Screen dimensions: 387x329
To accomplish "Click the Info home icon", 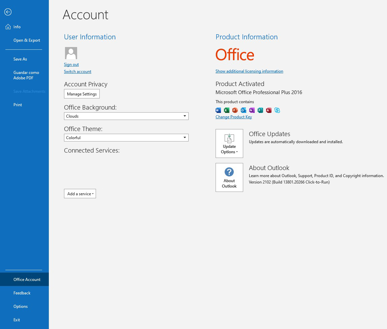I will pyautogui.click(x=8, y=27).
